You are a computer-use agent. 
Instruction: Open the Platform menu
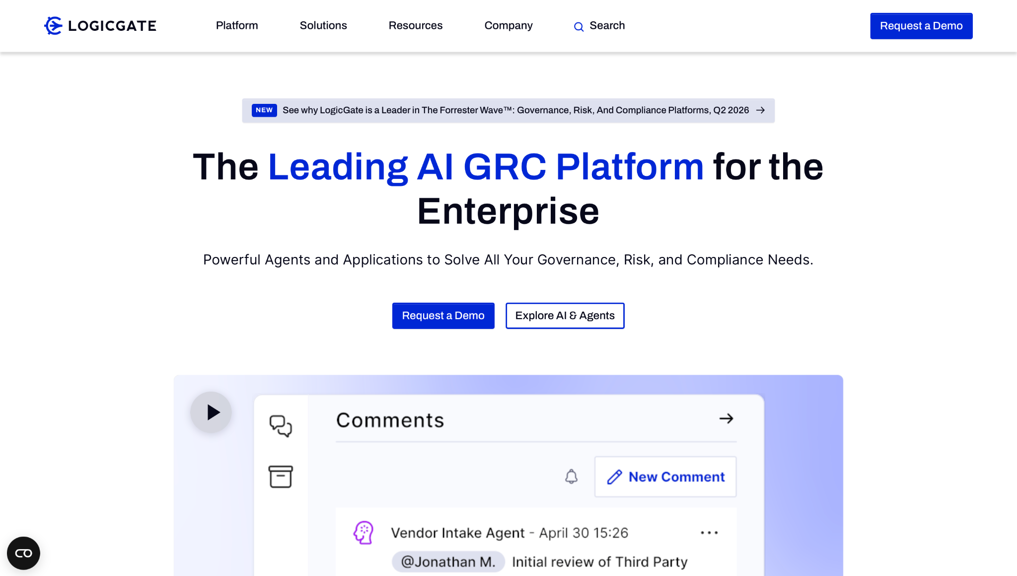[x=237, y=25]
